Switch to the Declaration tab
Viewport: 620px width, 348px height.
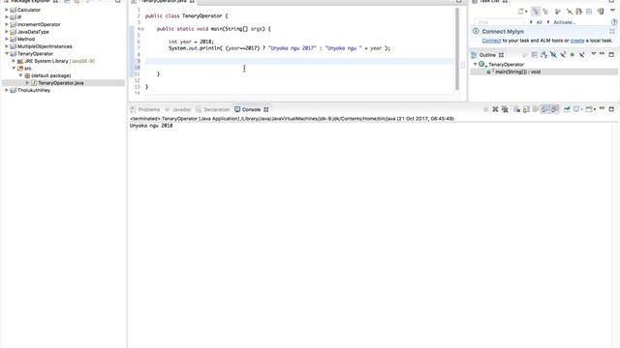click(x=213, y=109)
